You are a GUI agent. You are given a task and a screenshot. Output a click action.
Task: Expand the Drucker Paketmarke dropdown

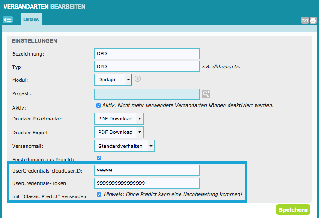click(x=119, y=119)
